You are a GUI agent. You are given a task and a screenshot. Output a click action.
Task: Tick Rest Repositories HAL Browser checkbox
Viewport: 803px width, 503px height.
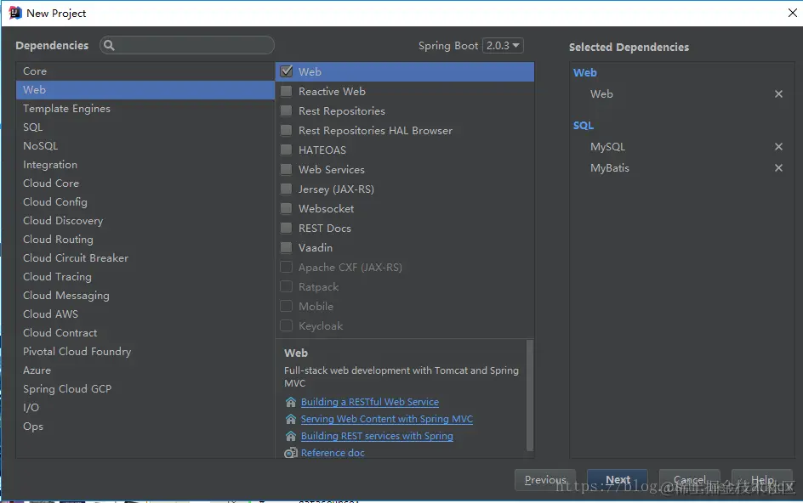point(287,130)
